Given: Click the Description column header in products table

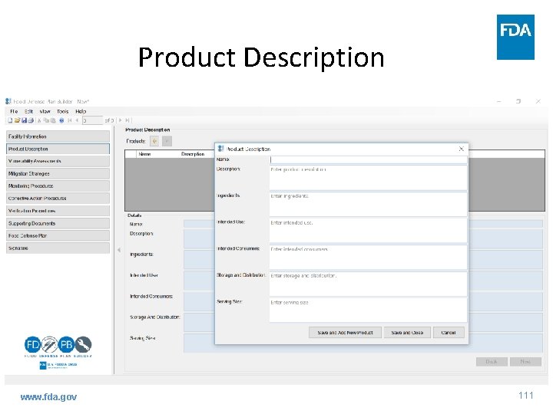Looking at the screenshot, I should coord(193,154).
